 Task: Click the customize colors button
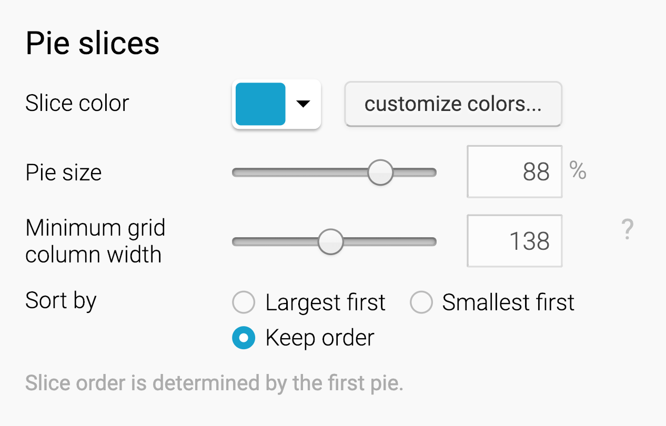click(453, 104)
